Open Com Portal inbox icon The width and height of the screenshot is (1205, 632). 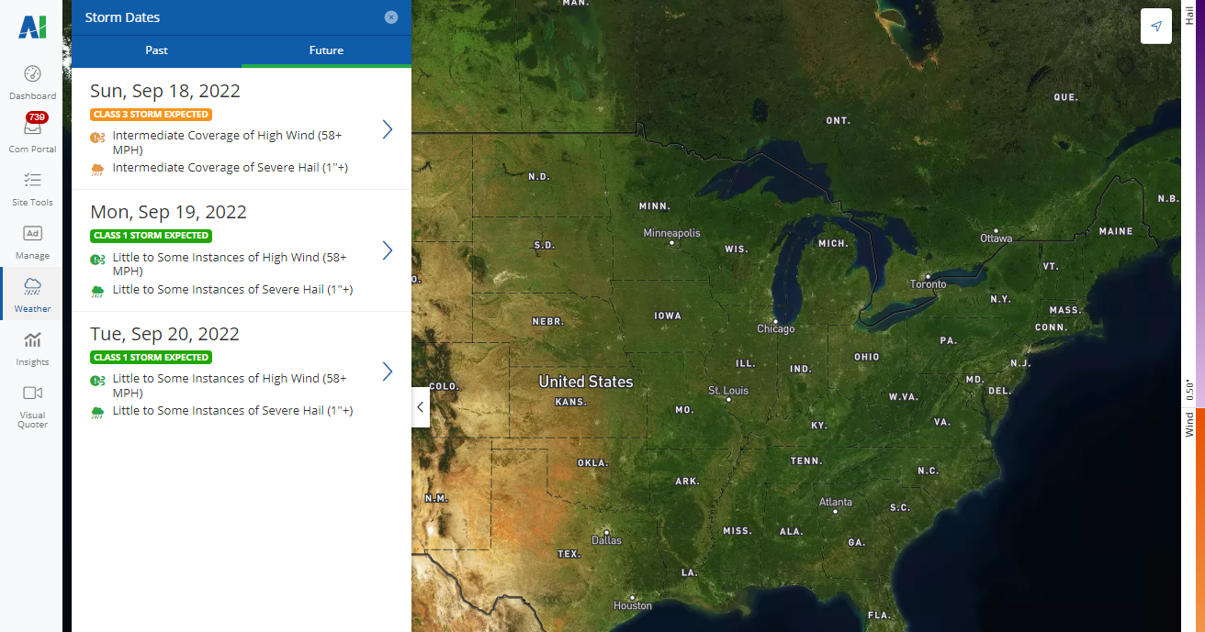32,128
